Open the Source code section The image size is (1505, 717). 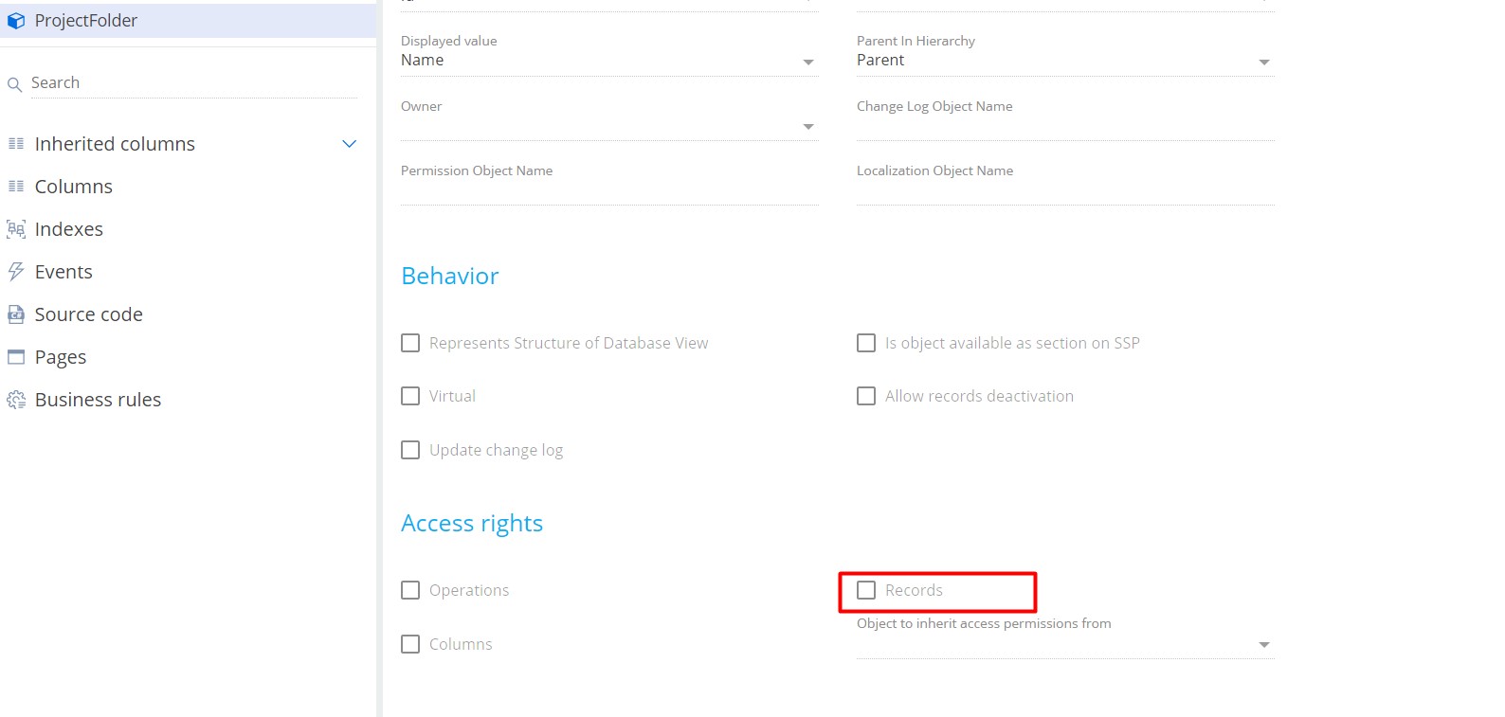tap(88, 314)
